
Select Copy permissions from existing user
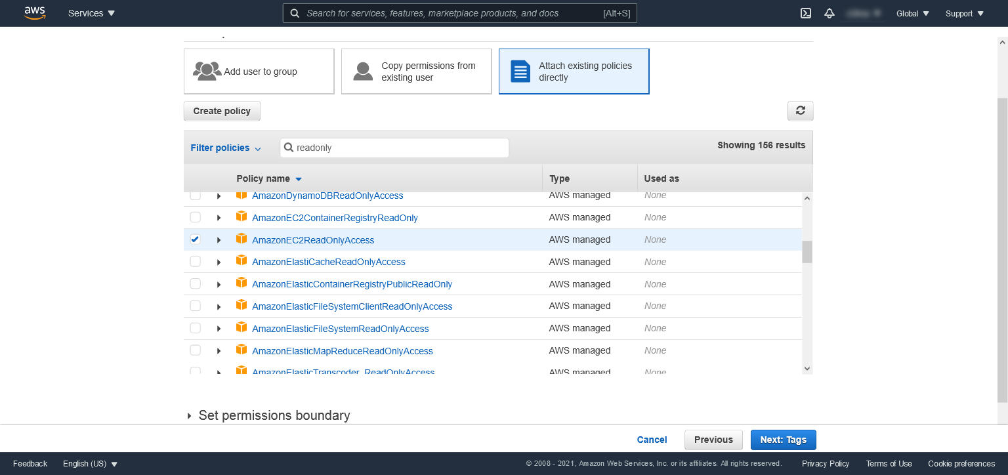coord(417,71)
